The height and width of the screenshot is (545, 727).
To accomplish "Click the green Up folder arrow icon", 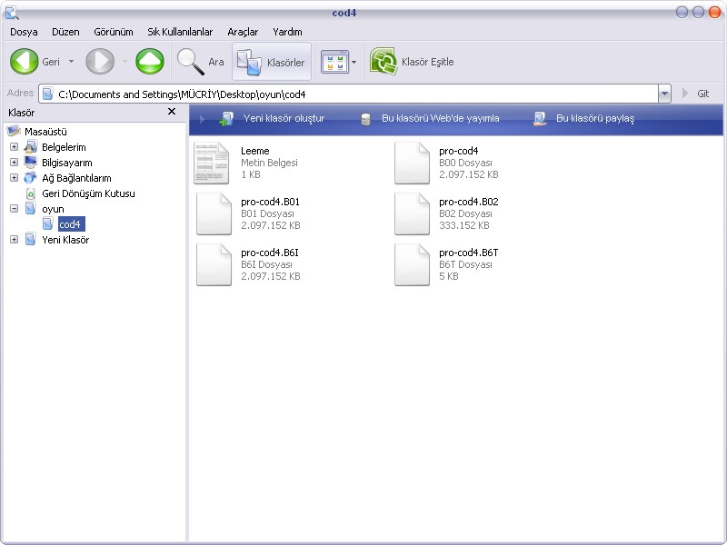I will 150,62.
